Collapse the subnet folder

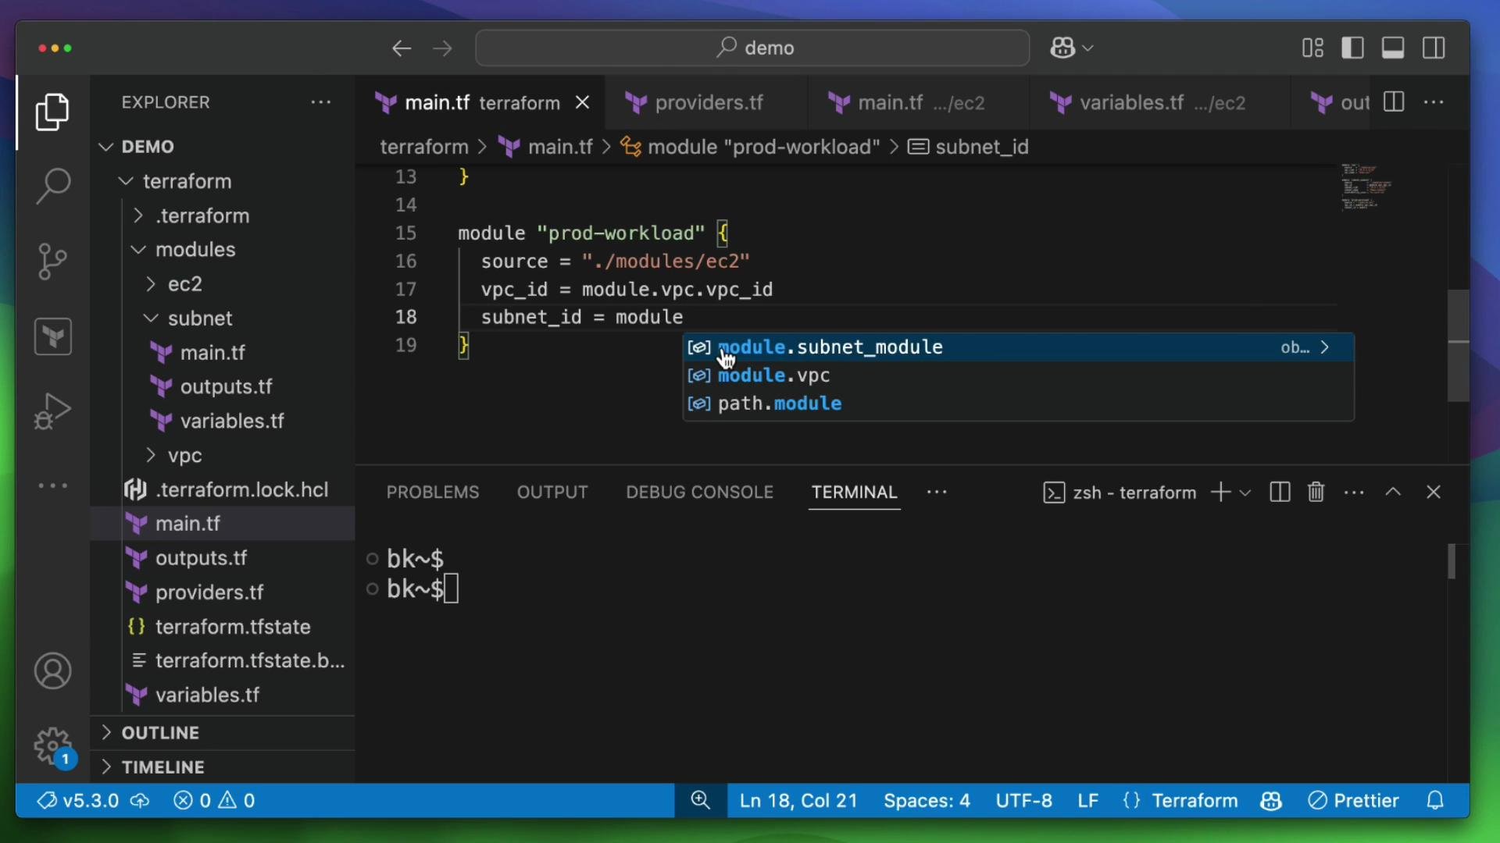click(223, 318)
